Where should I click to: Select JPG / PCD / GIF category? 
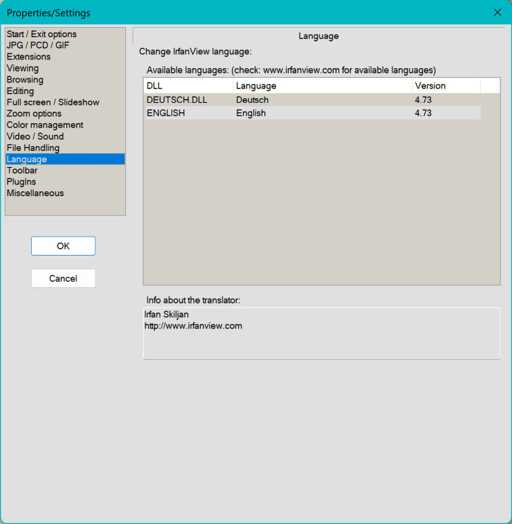coord(38,45)
